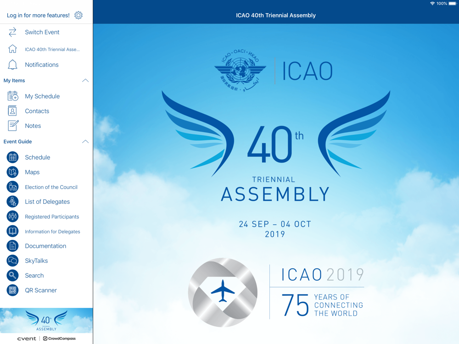The width and height of the screenshot is (459, 344).
Task: Click the Notes pencil icon
Action: tap(13, 126)
